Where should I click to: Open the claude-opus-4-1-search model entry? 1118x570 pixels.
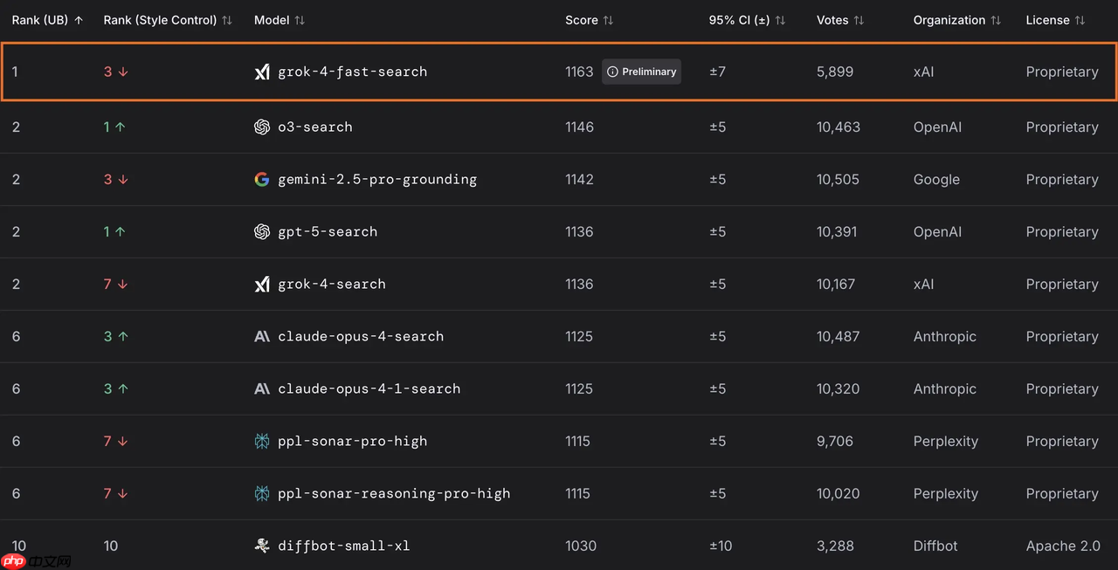(369, 389)
